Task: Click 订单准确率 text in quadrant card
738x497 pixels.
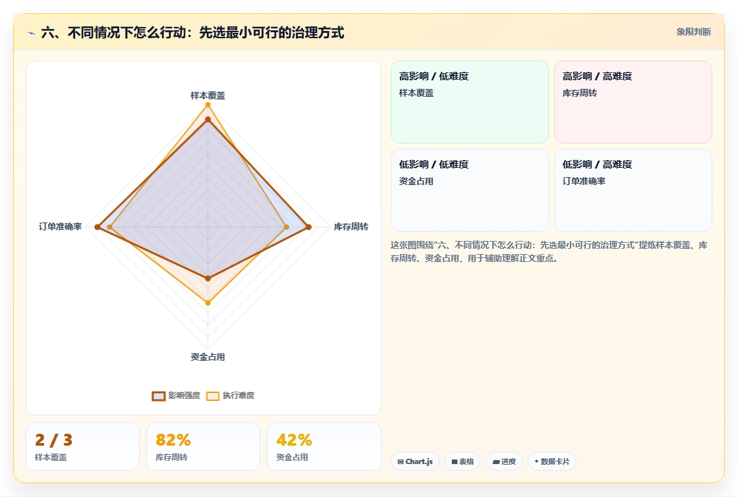Action: [584, 182]
